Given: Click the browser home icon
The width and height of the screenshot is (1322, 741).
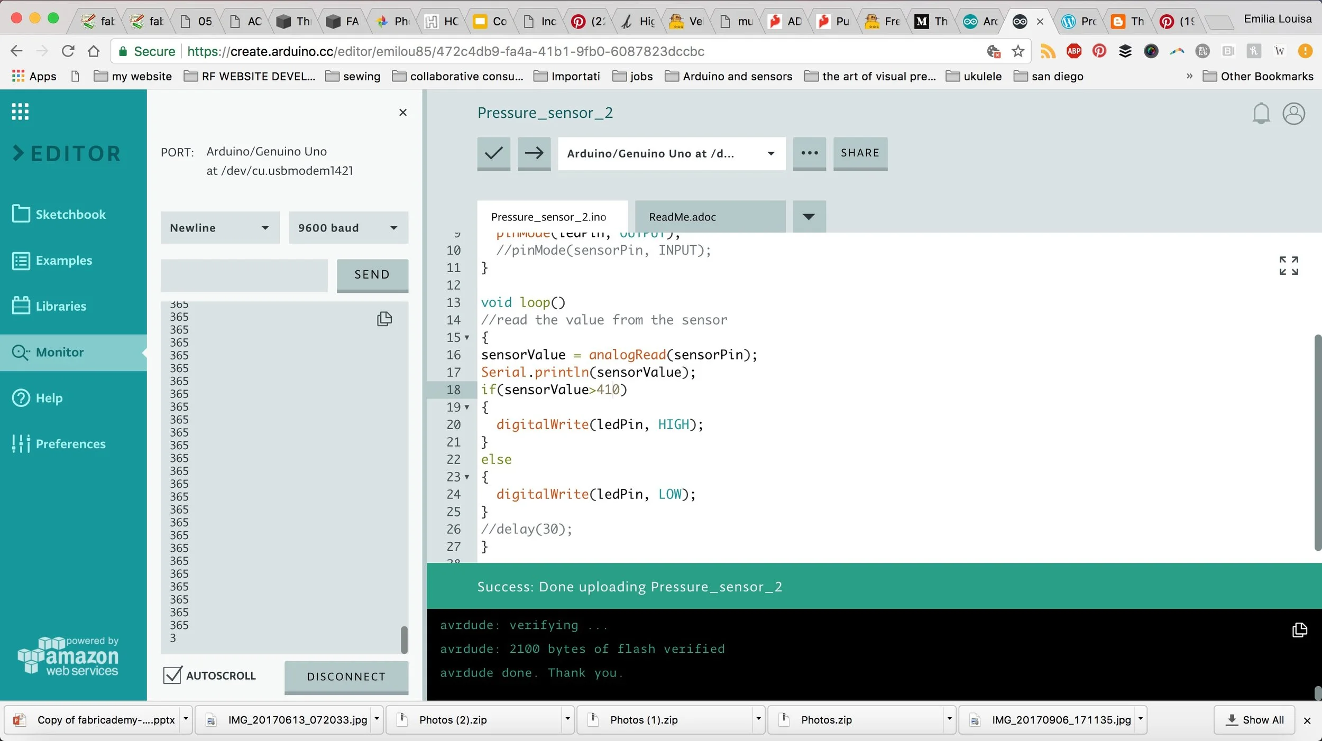Looking at the screenshot, I should click(94, 51).
